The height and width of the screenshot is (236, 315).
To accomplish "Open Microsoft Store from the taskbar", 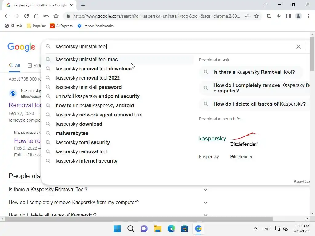I will [x=185, y=229].
